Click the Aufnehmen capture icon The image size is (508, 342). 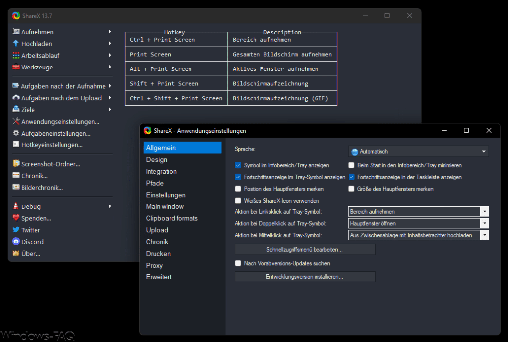coord(16,31)
